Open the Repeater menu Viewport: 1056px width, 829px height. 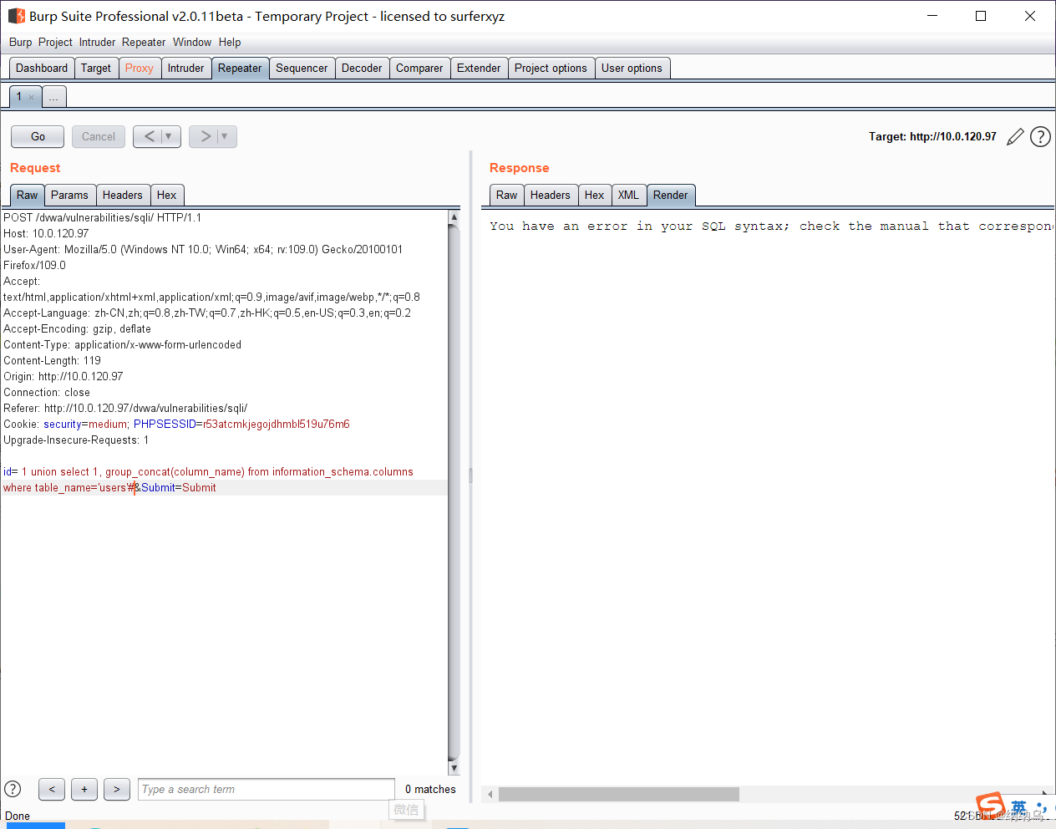(144, 42)
